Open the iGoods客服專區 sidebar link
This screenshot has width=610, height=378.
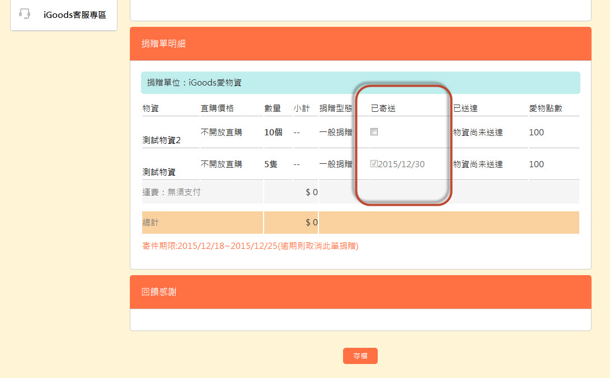[74, 15]
